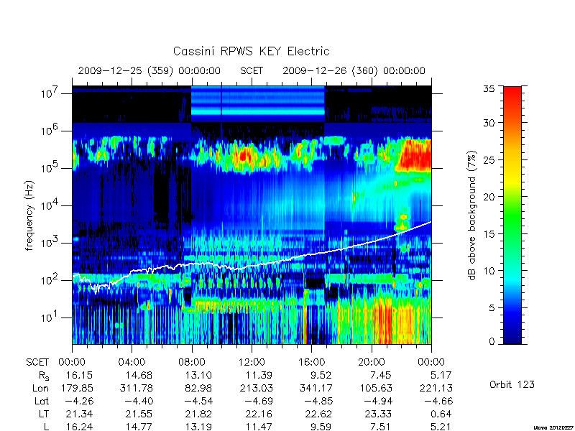575x431 pixels.
Task: Click the intense red emission patch near 10^5 Hz at 22:00
Action: 415,156
